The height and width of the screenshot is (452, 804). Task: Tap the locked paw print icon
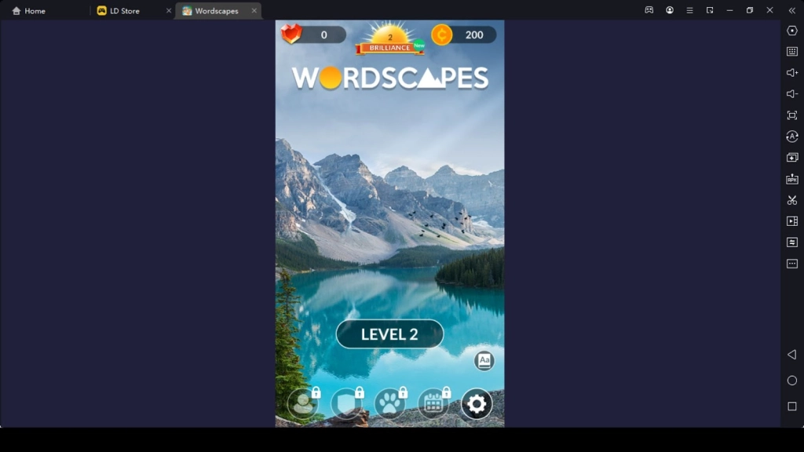click(x=390, y=403)
